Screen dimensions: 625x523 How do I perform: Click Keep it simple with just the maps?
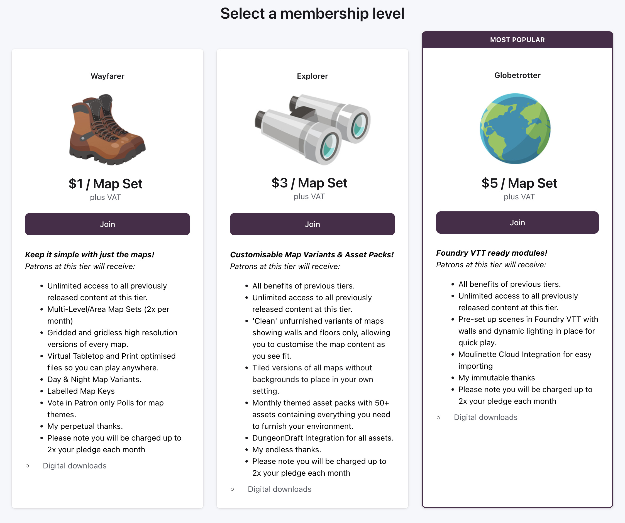tap(90, 255)
